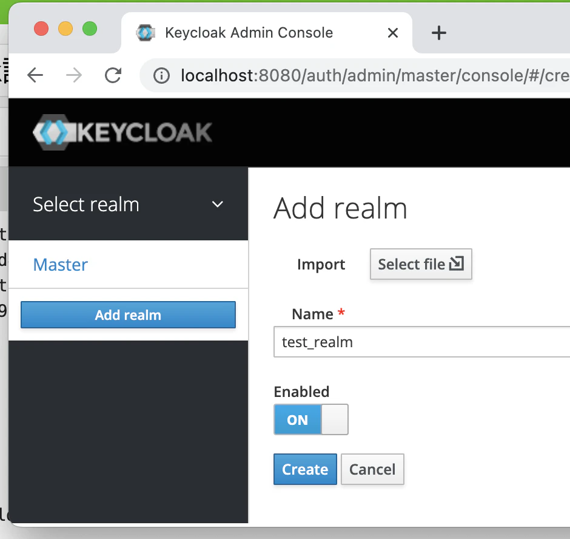Click the Name field label
The height and width of the screenshot is (539, 570).
coord(313,314)
